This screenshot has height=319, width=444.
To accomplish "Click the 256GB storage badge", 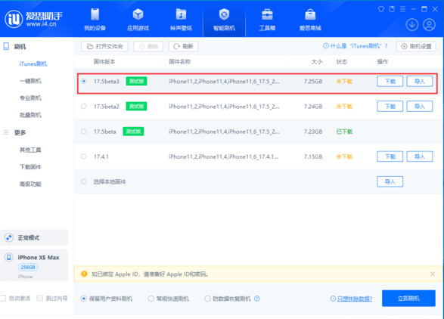I will coord(28,267).
